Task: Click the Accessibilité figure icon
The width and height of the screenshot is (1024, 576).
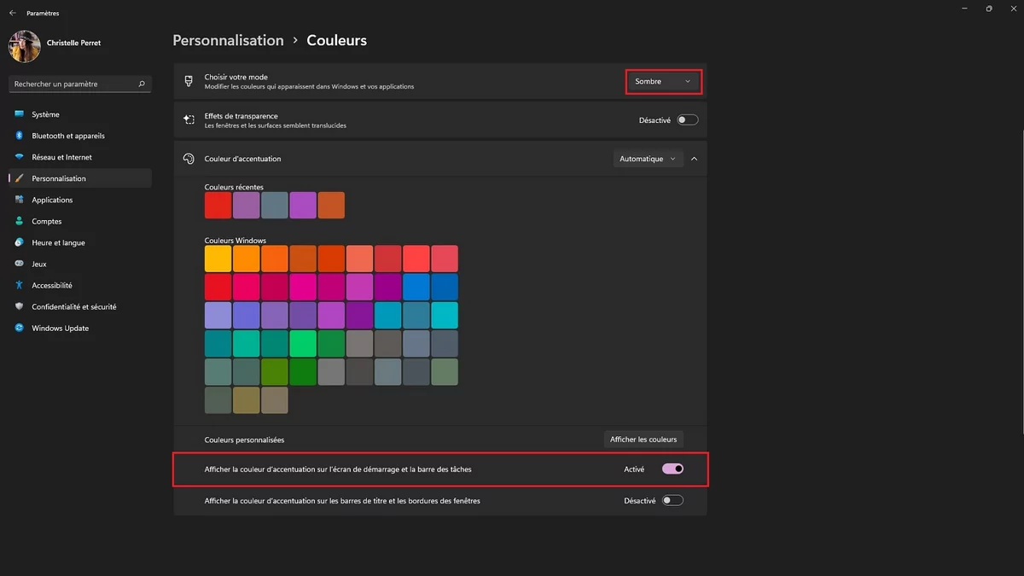Action: coord(20,285)
